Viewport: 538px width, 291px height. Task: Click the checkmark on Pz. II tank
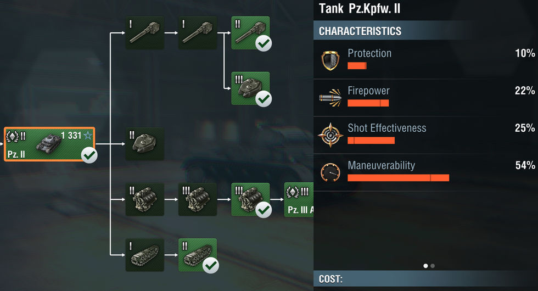point(89,155)
